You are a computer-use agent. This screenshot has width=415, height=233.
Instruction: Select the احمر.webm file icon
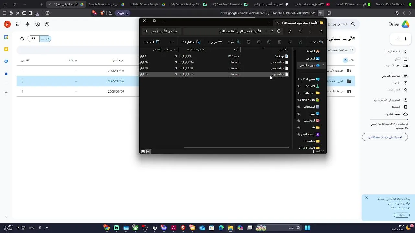coord(287,62)
